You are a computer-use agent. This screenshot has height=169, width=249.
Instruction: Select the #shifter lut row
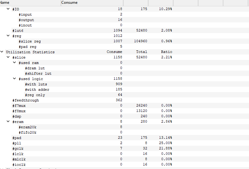click(38, 73)
